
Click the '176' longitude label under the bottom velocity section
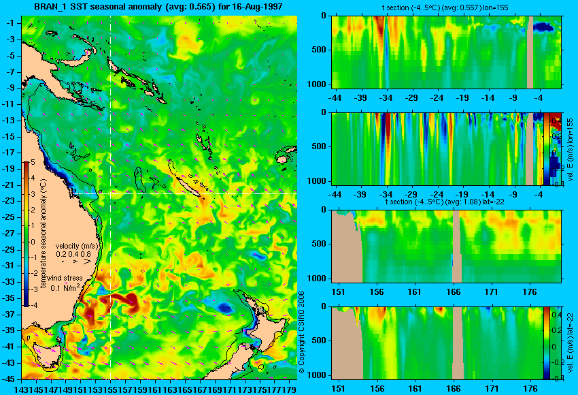[x=531, y=389]
